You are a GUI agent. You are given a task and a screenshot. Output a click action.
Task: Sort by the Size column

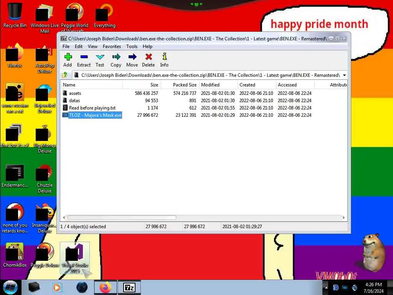point(142,85)
